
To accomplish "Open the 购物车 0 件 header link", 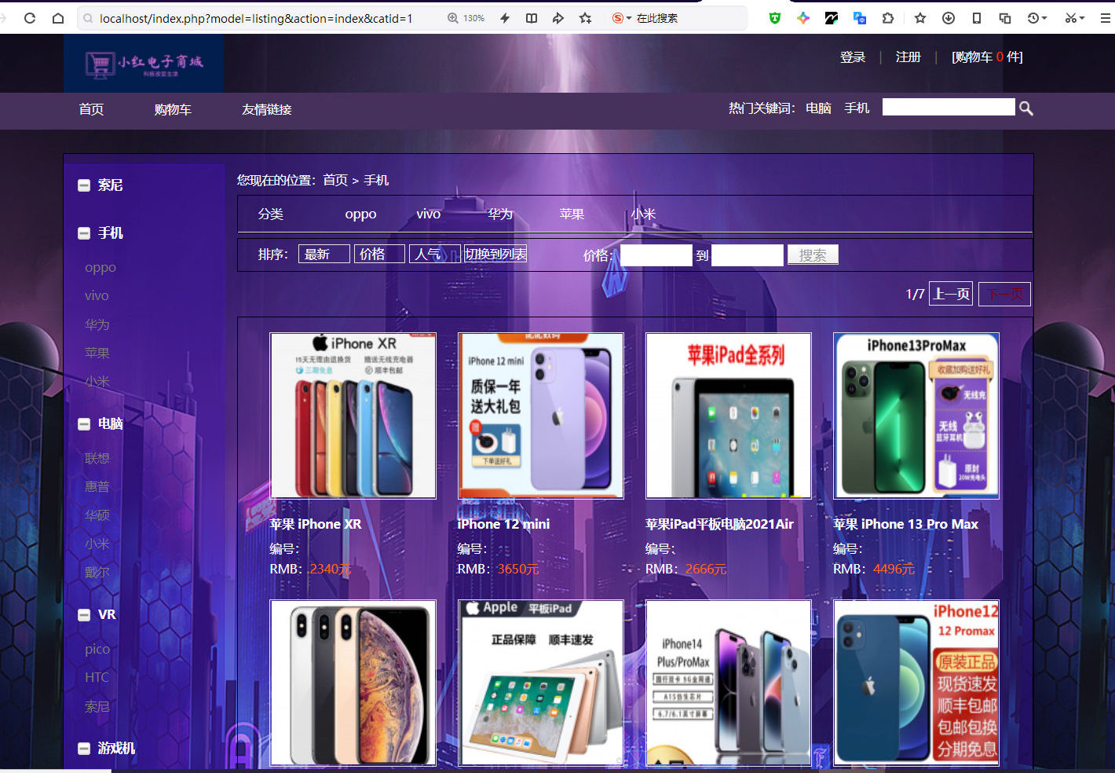I will coord(987,57).
